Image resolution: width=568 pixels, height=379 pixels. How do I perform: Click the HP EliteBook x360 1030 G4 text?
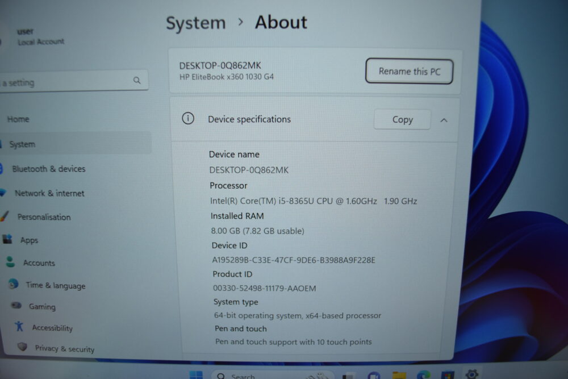pyautogui.click(x=227, y=77)
